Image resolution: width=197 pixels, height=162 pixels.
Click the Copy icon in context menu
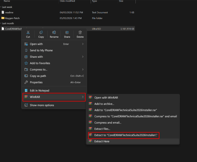coord(41,32)
